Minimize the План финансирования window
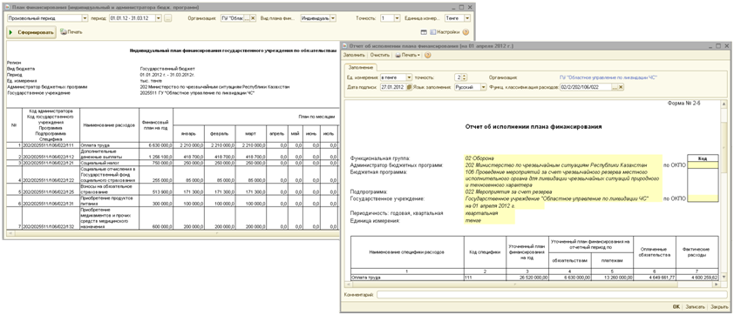This screenshot has width=734, height=315. tap(453, 7)
